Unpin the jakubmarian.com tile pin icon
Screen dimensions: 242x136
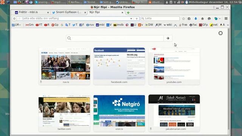[150, 129]
